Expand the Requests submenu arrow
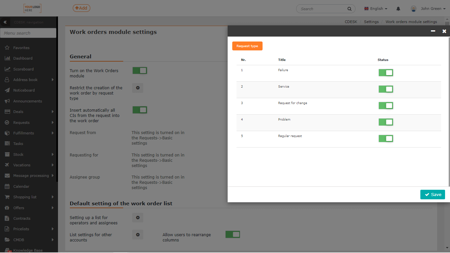The height and width of the screenshot is (253, 450). pyautogui.click(x=52, y=123)
